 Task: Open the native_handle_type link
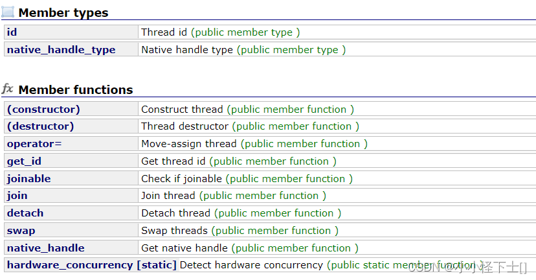(61, 49)
